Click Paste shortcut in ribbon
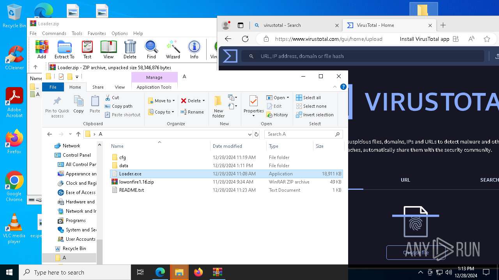 click(123, 115)
